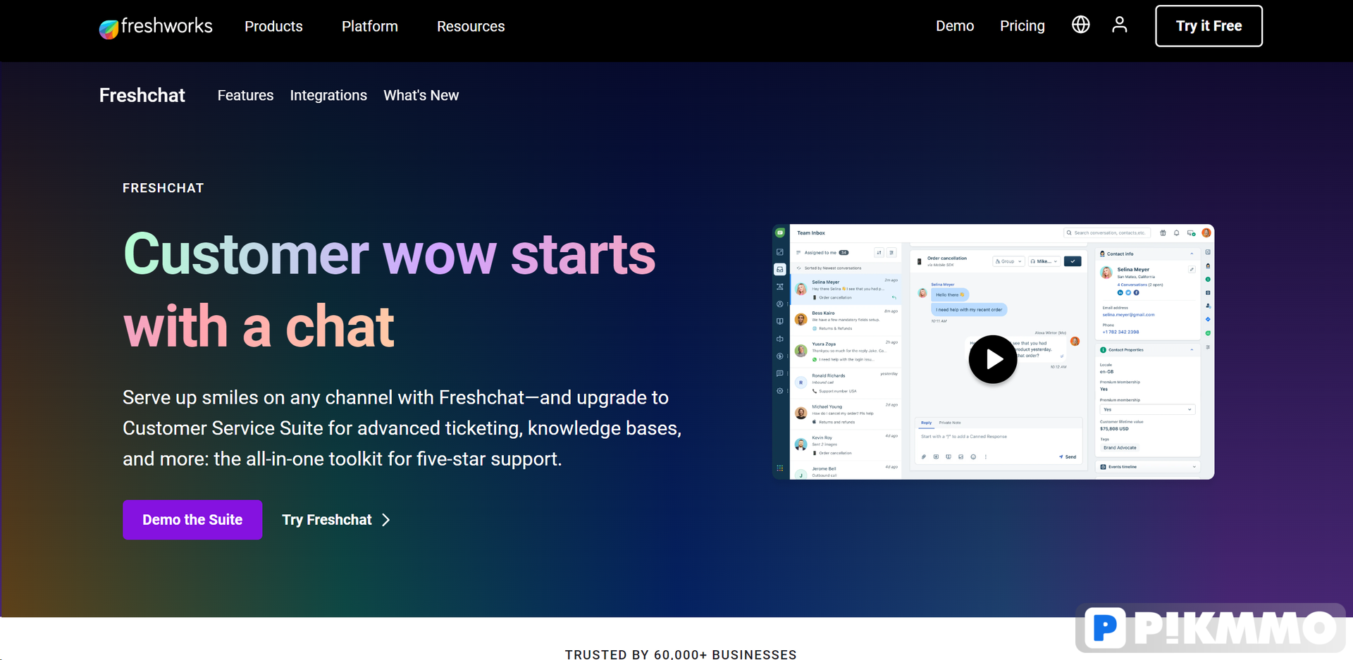Screen dimensions: 1353x660
Task: Open the globe language selector
Action: pos(1080,25)
